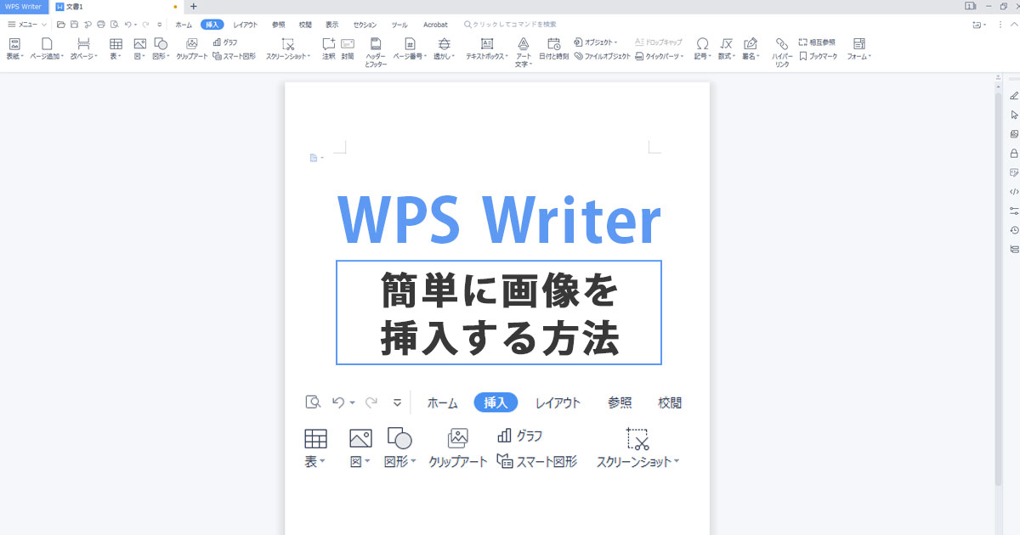
Task: Click the save icon in quick access toolbar
Action: (74, 25)
